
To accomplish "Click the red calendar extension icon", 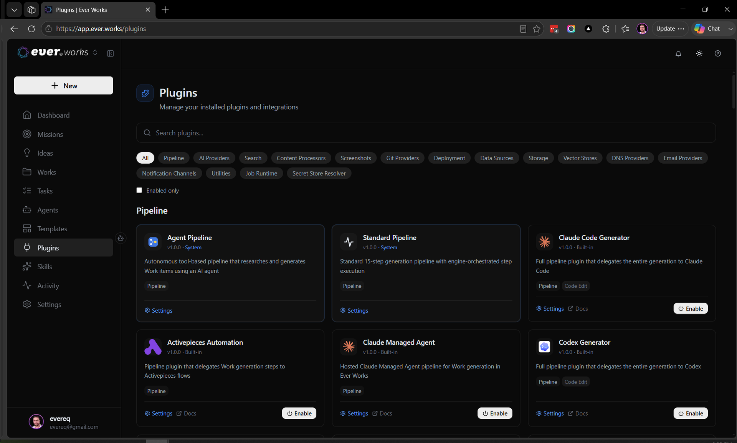I will [554, 29].
